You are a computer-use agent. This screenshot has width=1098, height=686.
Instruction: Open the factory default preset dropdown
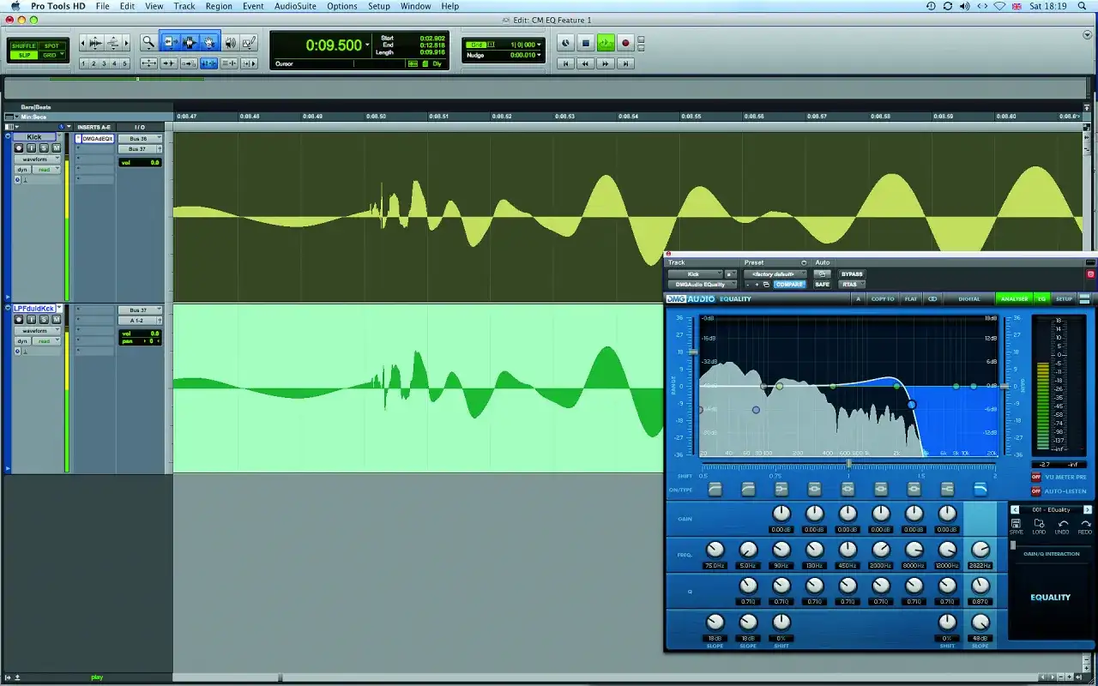coord(775,274)
